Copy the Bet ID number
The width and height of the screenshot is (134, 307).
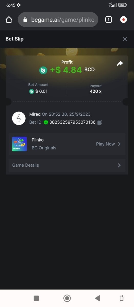(x=100, y=122)
